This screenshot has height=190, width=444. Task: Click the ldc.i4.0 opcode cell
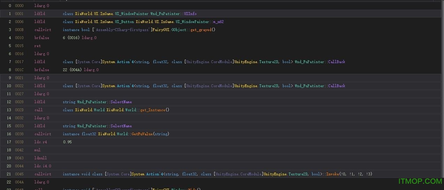click(43, 166)
